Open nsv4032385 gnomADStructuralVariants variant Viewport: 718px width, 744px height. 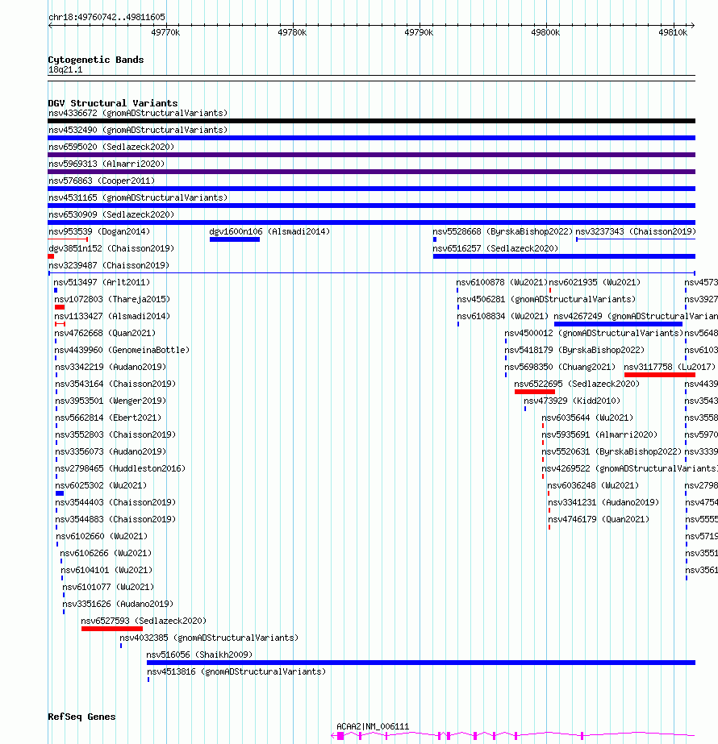coord(209,638)
